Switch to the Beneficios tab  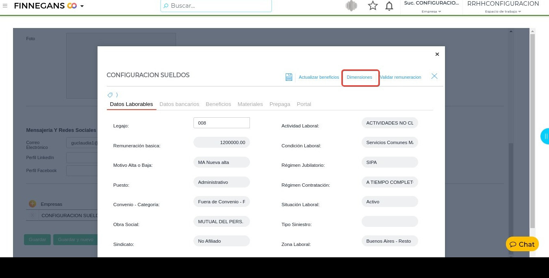click(x=218, y=104)
